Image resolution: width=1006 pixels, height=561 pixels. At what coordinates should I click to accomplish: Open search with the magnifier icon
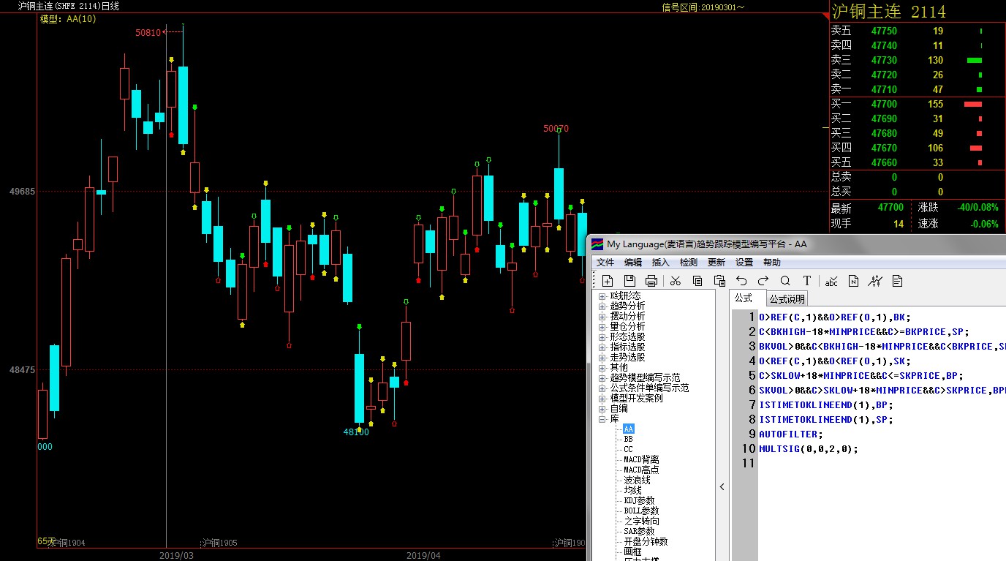click(785, 281)
